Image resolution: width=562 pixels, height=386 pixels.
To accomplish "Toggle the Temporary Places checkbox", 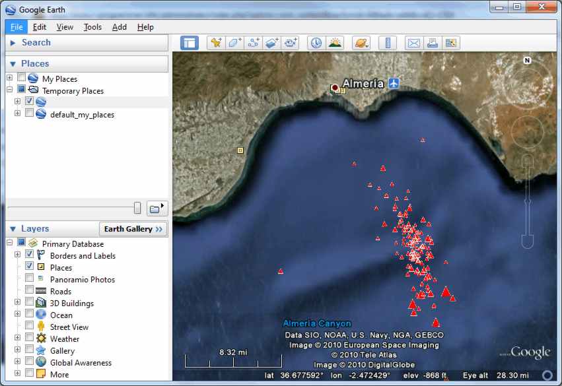I will pyautogui.click(x=22, y=89).
